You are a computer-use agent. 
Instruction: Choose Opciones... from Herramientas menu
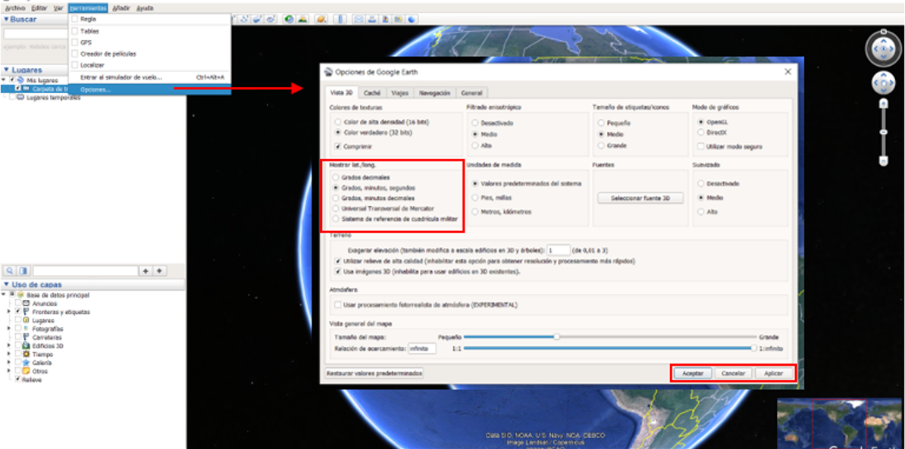pyautogui.click(x=96, y=89)
